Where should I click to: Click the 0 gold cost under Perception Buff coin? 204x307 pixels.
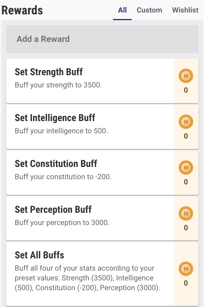(186, 228)
